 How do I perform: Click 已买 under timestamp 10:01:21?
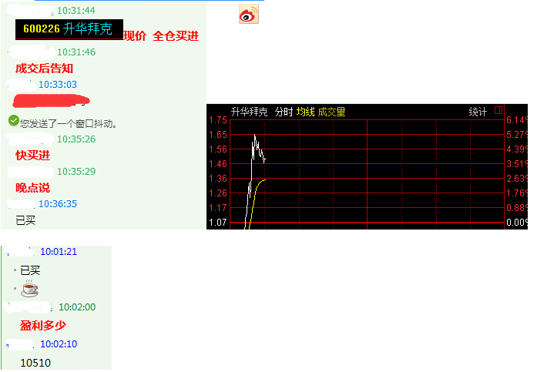[30, 270]
